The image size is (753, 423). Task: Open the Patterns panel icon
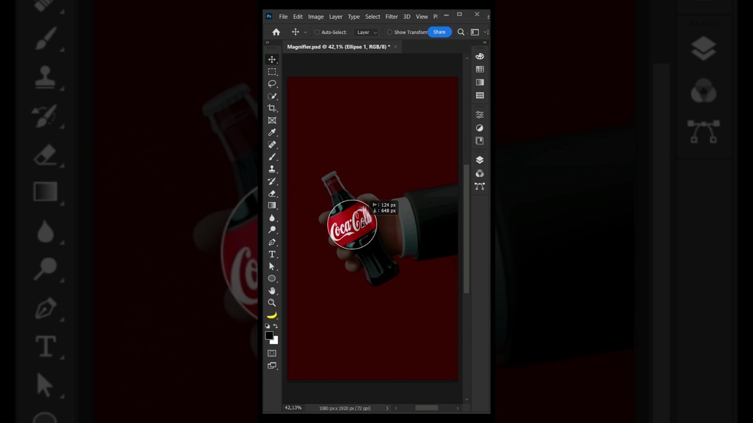coord(479,95)
